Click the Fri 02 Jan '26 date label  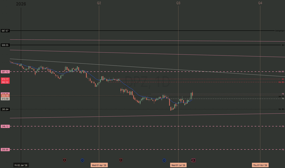pyautogui.click(x=21, y=165)
